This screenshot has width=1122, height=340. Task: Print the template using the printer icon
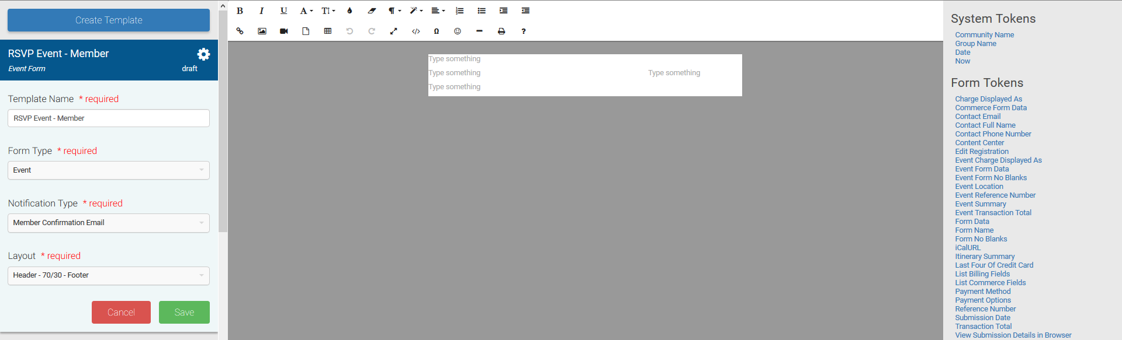[501, 31]
